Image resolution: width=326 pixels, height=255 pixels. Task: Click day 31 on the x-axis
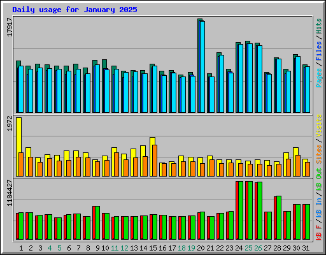coord(306,248)
